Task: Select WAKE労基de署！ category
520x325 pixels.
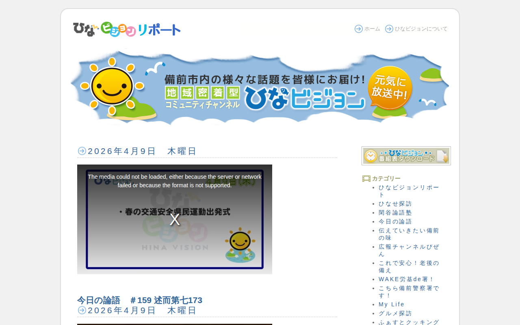Action: tap(407, 279)
